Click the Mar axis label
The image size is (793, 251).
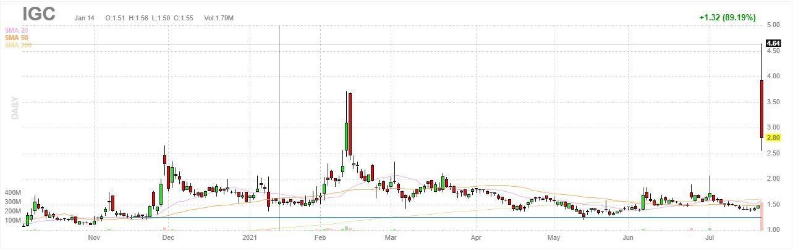click(x=390, y=237)
